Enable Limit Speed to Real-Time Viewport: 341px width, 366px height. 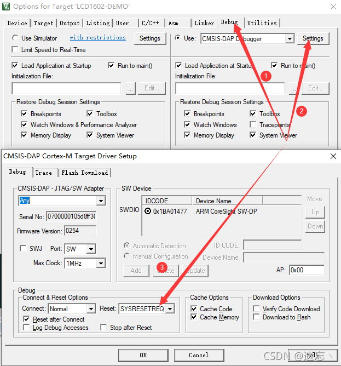[x=15, y=49]
